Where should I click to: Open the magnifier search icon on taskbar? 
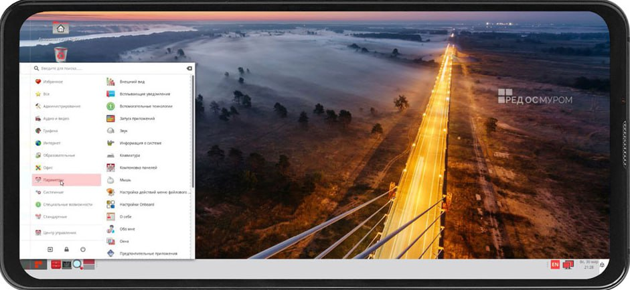pyautogui.click(x=77, y=265)
